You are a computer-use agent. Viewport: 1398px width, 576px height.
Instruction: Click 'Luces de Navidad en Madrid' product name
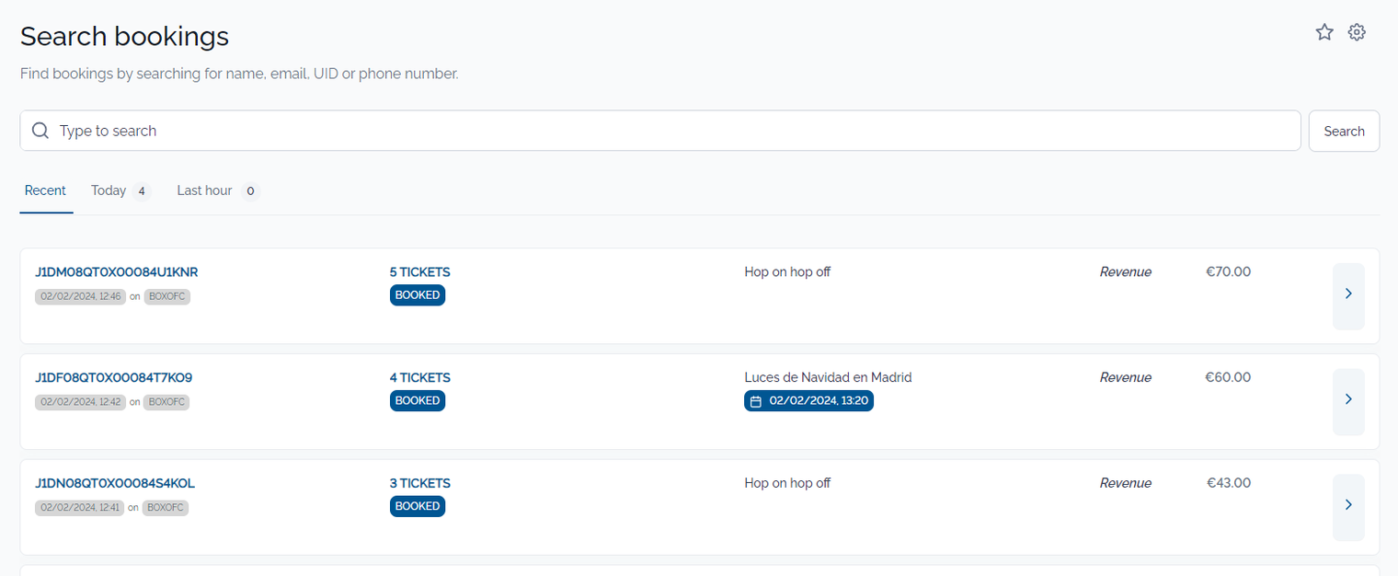[x=828, y=377]
